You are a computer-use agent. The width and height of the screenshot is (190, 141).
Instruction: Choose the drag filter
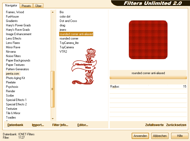coord(62,25)
